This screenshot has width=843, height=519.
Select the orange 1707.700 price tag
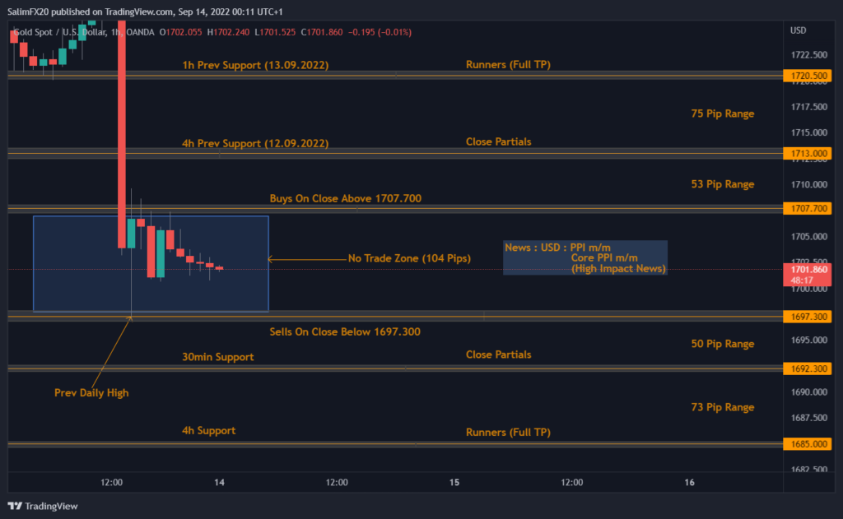coord(807,208)
